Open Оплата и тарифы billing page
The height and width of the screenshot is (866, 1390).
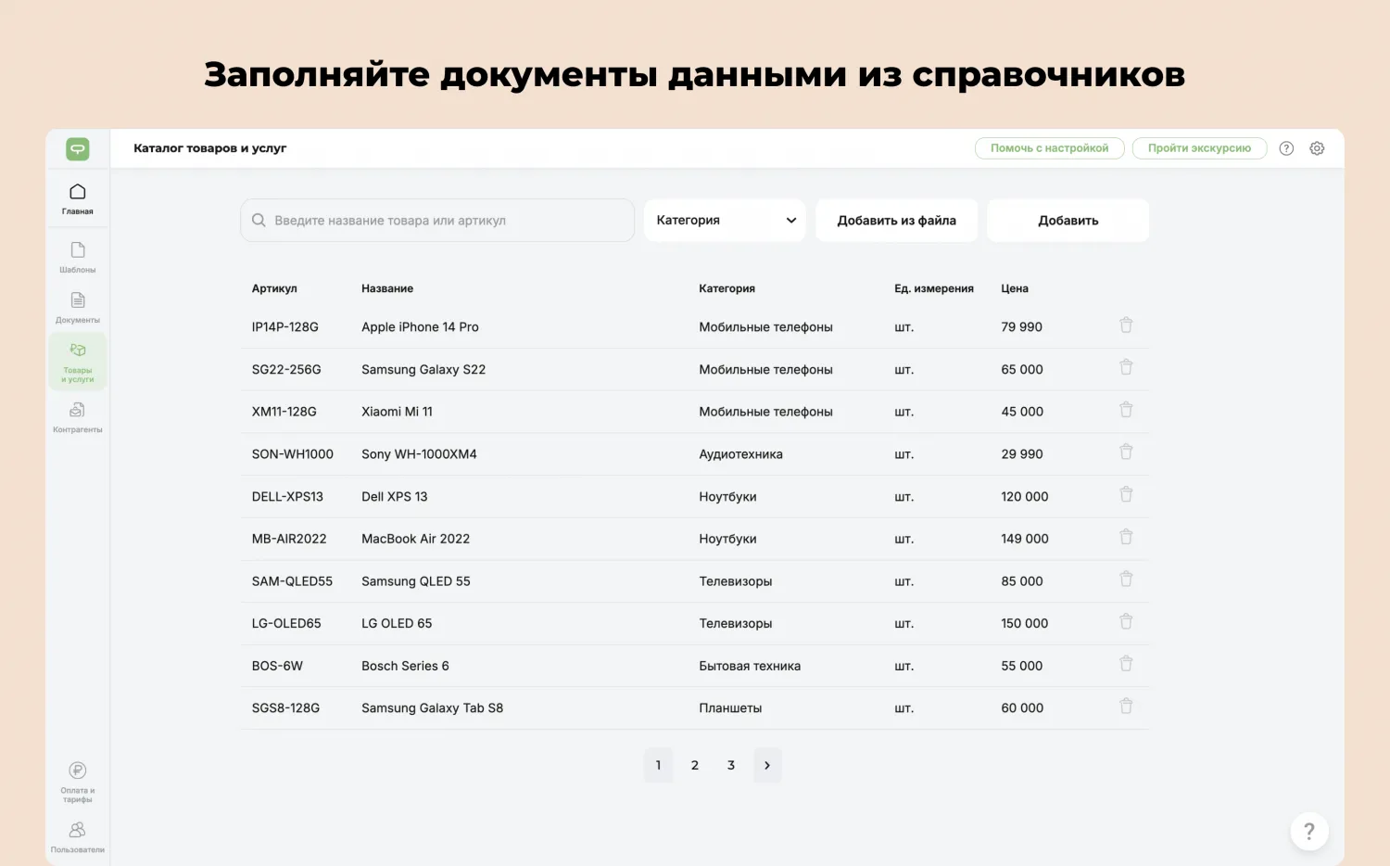(x=78, y=781)
